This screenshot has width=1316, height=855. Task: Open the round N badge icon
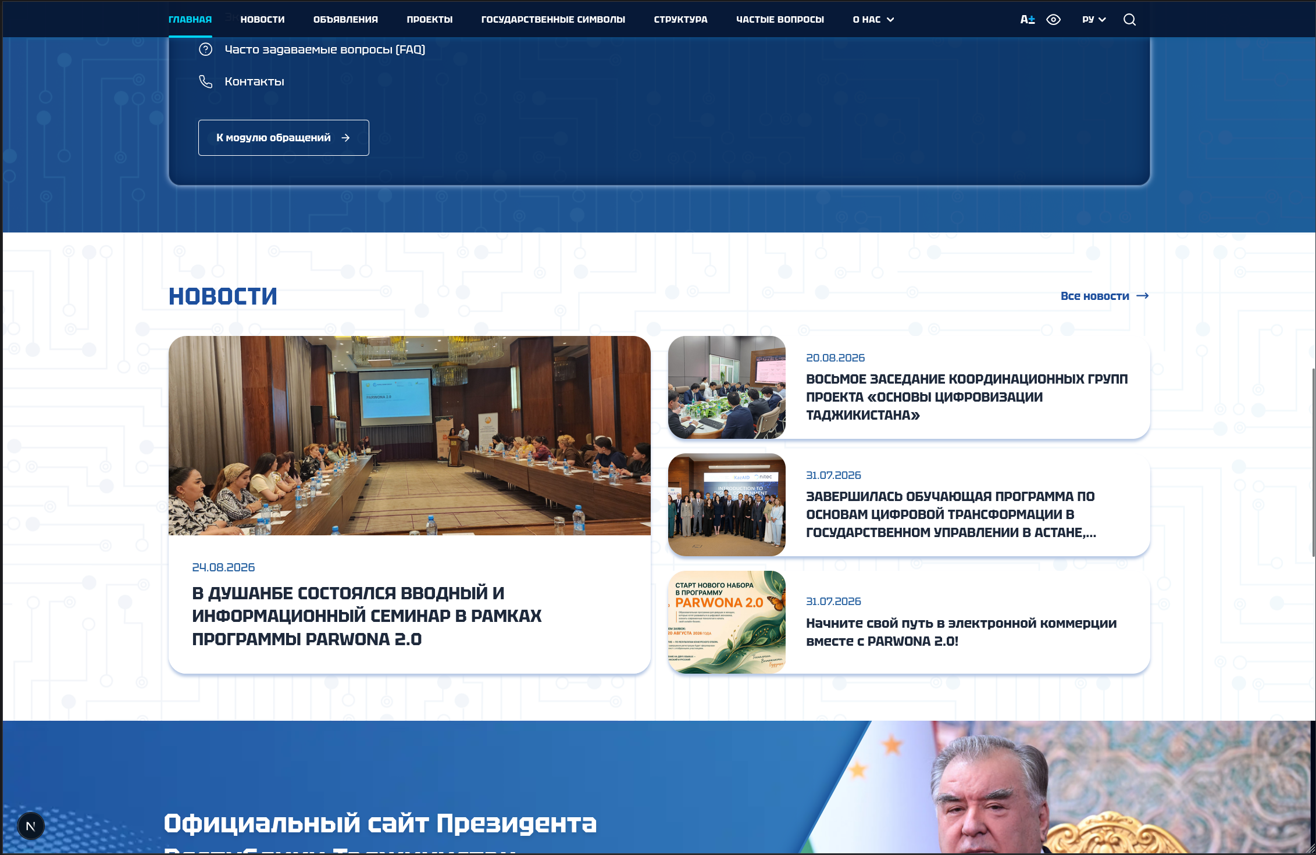[x=31, y=826]
